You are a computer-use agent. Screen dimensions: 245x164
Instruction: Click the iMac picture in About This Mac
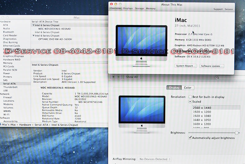point(141,46)
